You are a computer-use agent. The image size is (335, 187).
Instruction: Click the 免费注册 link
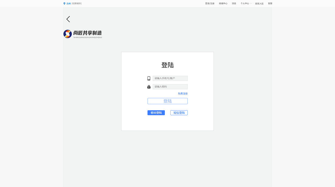(183, 94)
